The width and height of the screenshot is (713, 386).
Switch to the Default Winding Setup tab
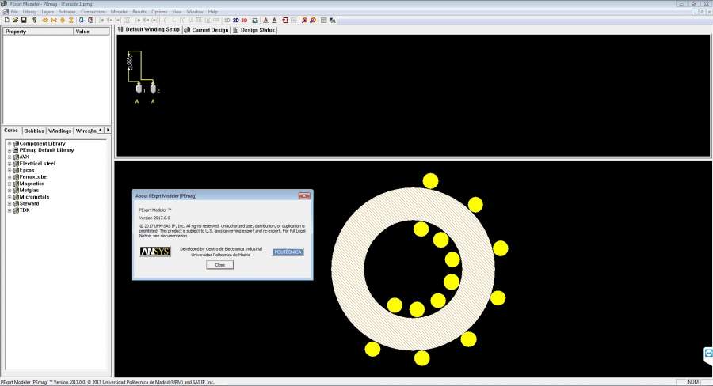pos(149,29)
